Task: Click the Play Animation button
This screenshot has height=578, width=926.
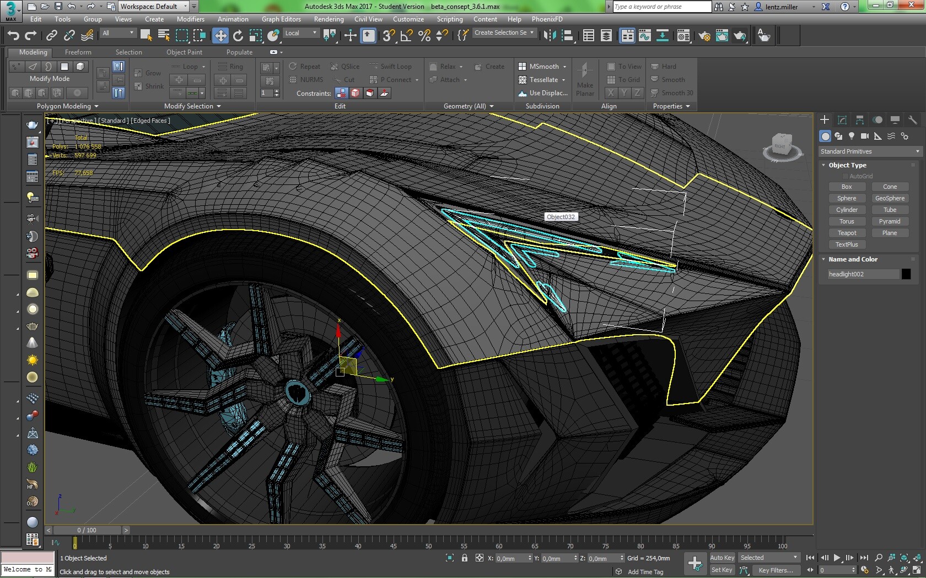Action: pyautogui.click(x=837, y=558)
